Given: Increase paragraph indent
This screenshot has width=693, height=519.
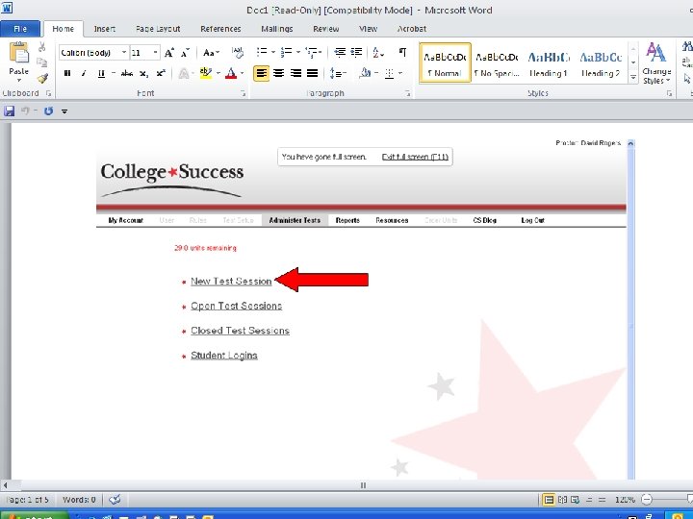Looking at the screenshot, I should point(356,53).
